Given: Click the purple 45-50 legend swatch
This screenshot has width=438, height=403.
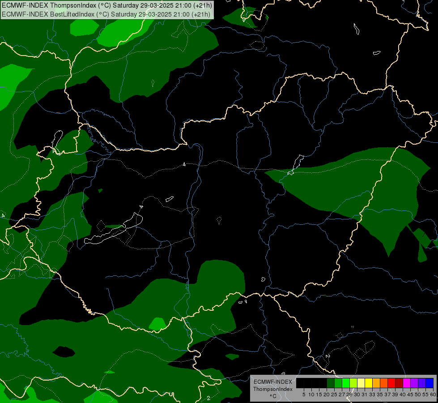Looking at the screenshot, I should 414,383.
